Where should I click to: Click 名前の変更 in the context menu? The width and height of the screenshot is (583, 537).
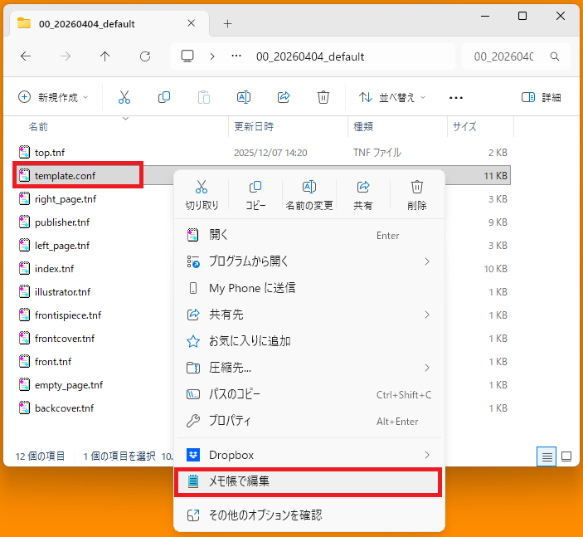[309, 195]
